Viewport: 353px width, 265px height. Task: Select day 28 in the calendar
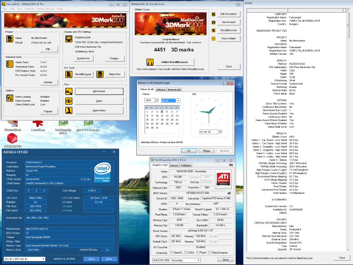pyautogui.click(x=177, y=124)
